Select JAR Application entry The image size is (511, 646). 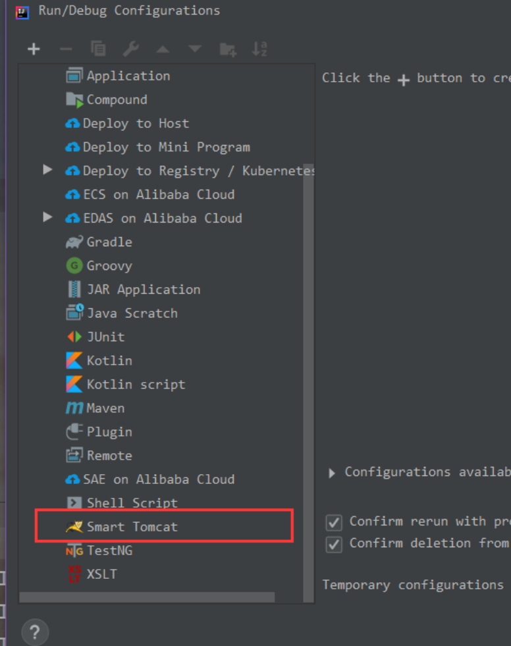click(x=144, y=290)
